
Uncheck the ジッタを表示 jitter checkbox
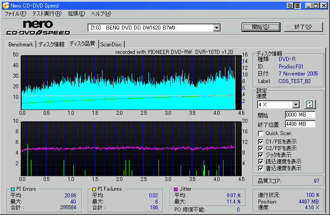pyautogui.click(x=262, y=155)
